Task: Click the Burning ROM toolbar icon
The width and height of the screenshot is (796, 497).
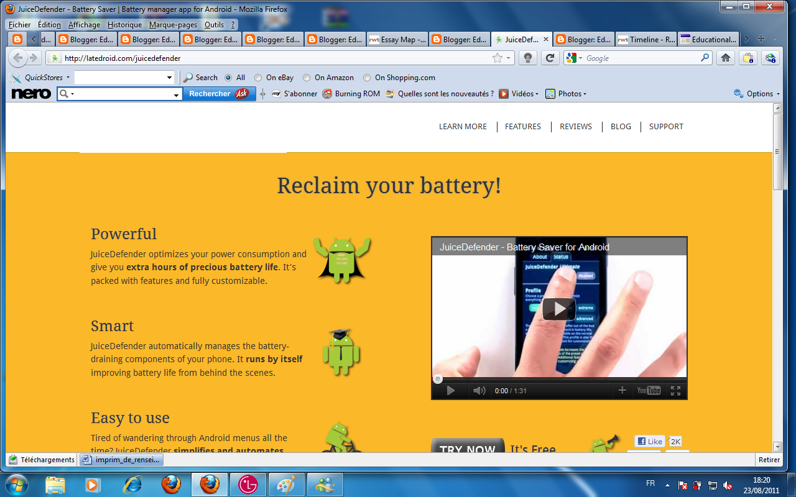Action: click(x=351, y=94)
